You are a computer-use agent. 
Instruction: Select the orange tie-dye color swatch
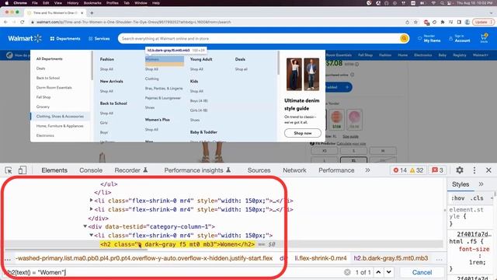tap(336, 119)
